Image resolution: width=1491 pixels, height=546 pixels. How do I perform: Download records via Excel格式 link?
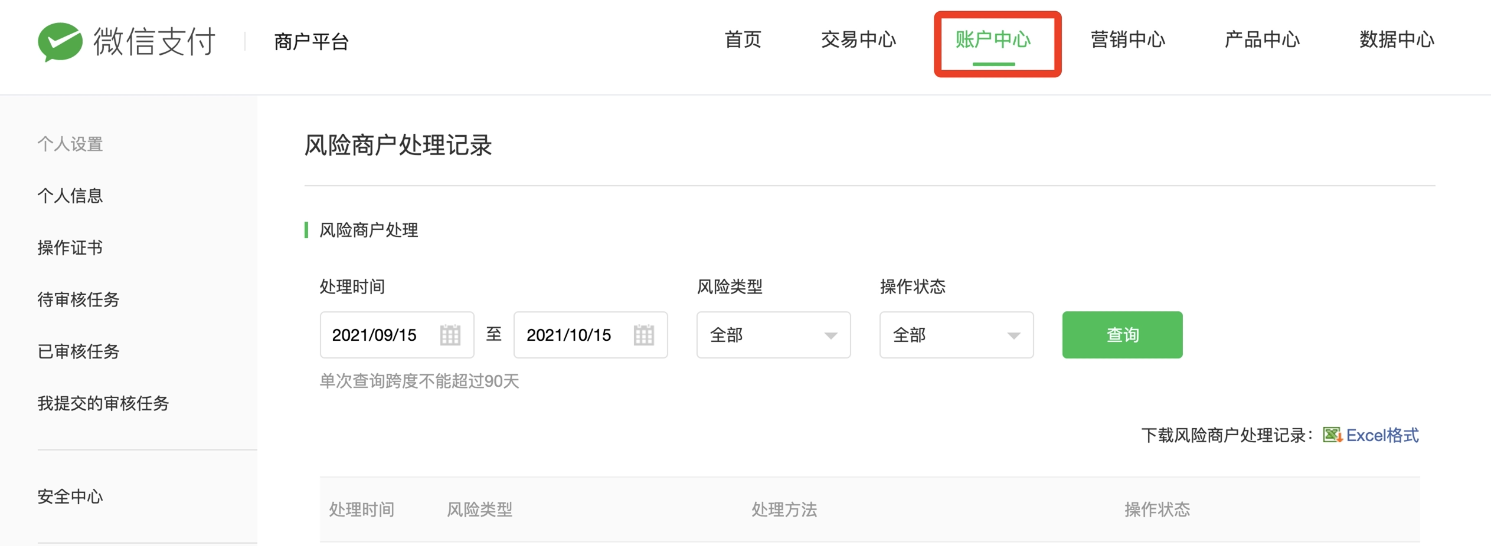[x=1382, y=435]
